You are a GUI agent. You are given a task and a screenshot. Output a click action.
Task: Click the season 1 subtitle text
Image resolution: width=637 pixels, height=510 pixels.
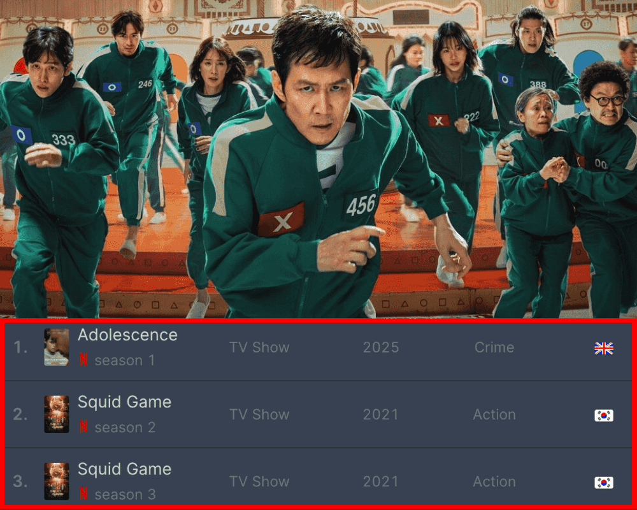click(125, 360)
